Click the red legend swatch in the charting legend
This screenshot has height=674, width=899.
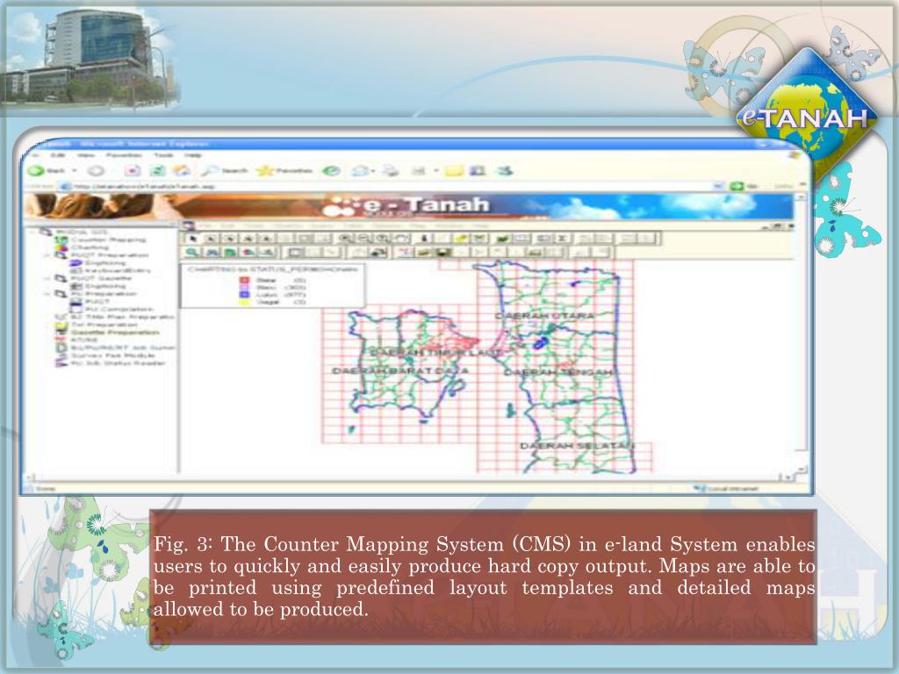click(245, 280)
